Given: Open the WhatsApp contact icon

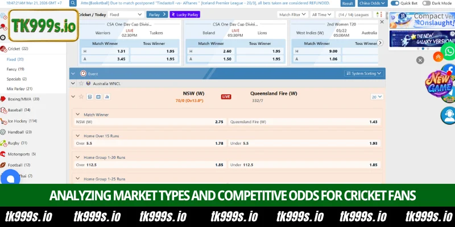Looking at the screenshot, I should (x=449, y=52).
